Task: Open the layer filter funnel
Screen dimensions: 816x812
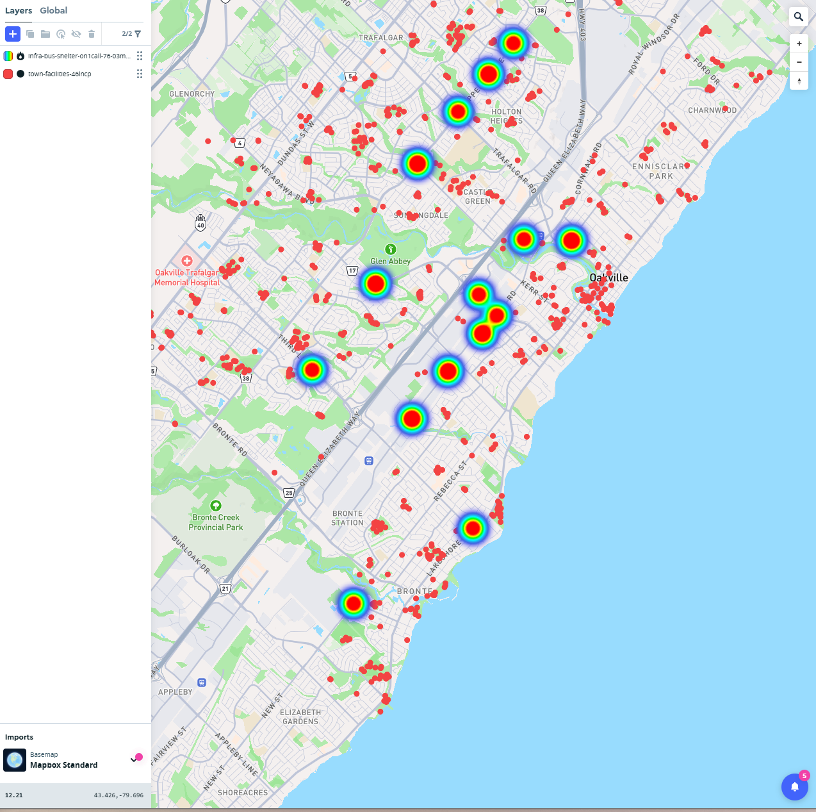Action: (138, 34)
